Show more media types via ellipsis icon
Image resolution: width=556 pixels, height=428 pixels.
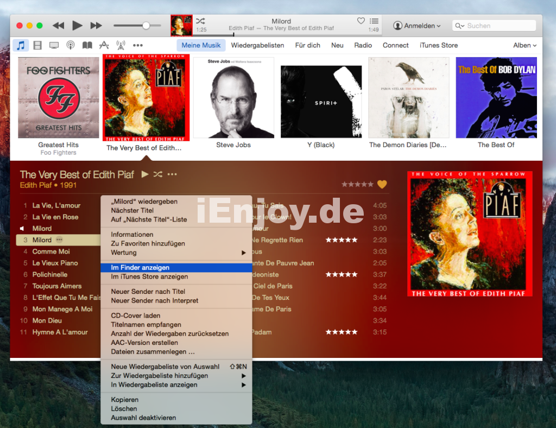point(137,45)
